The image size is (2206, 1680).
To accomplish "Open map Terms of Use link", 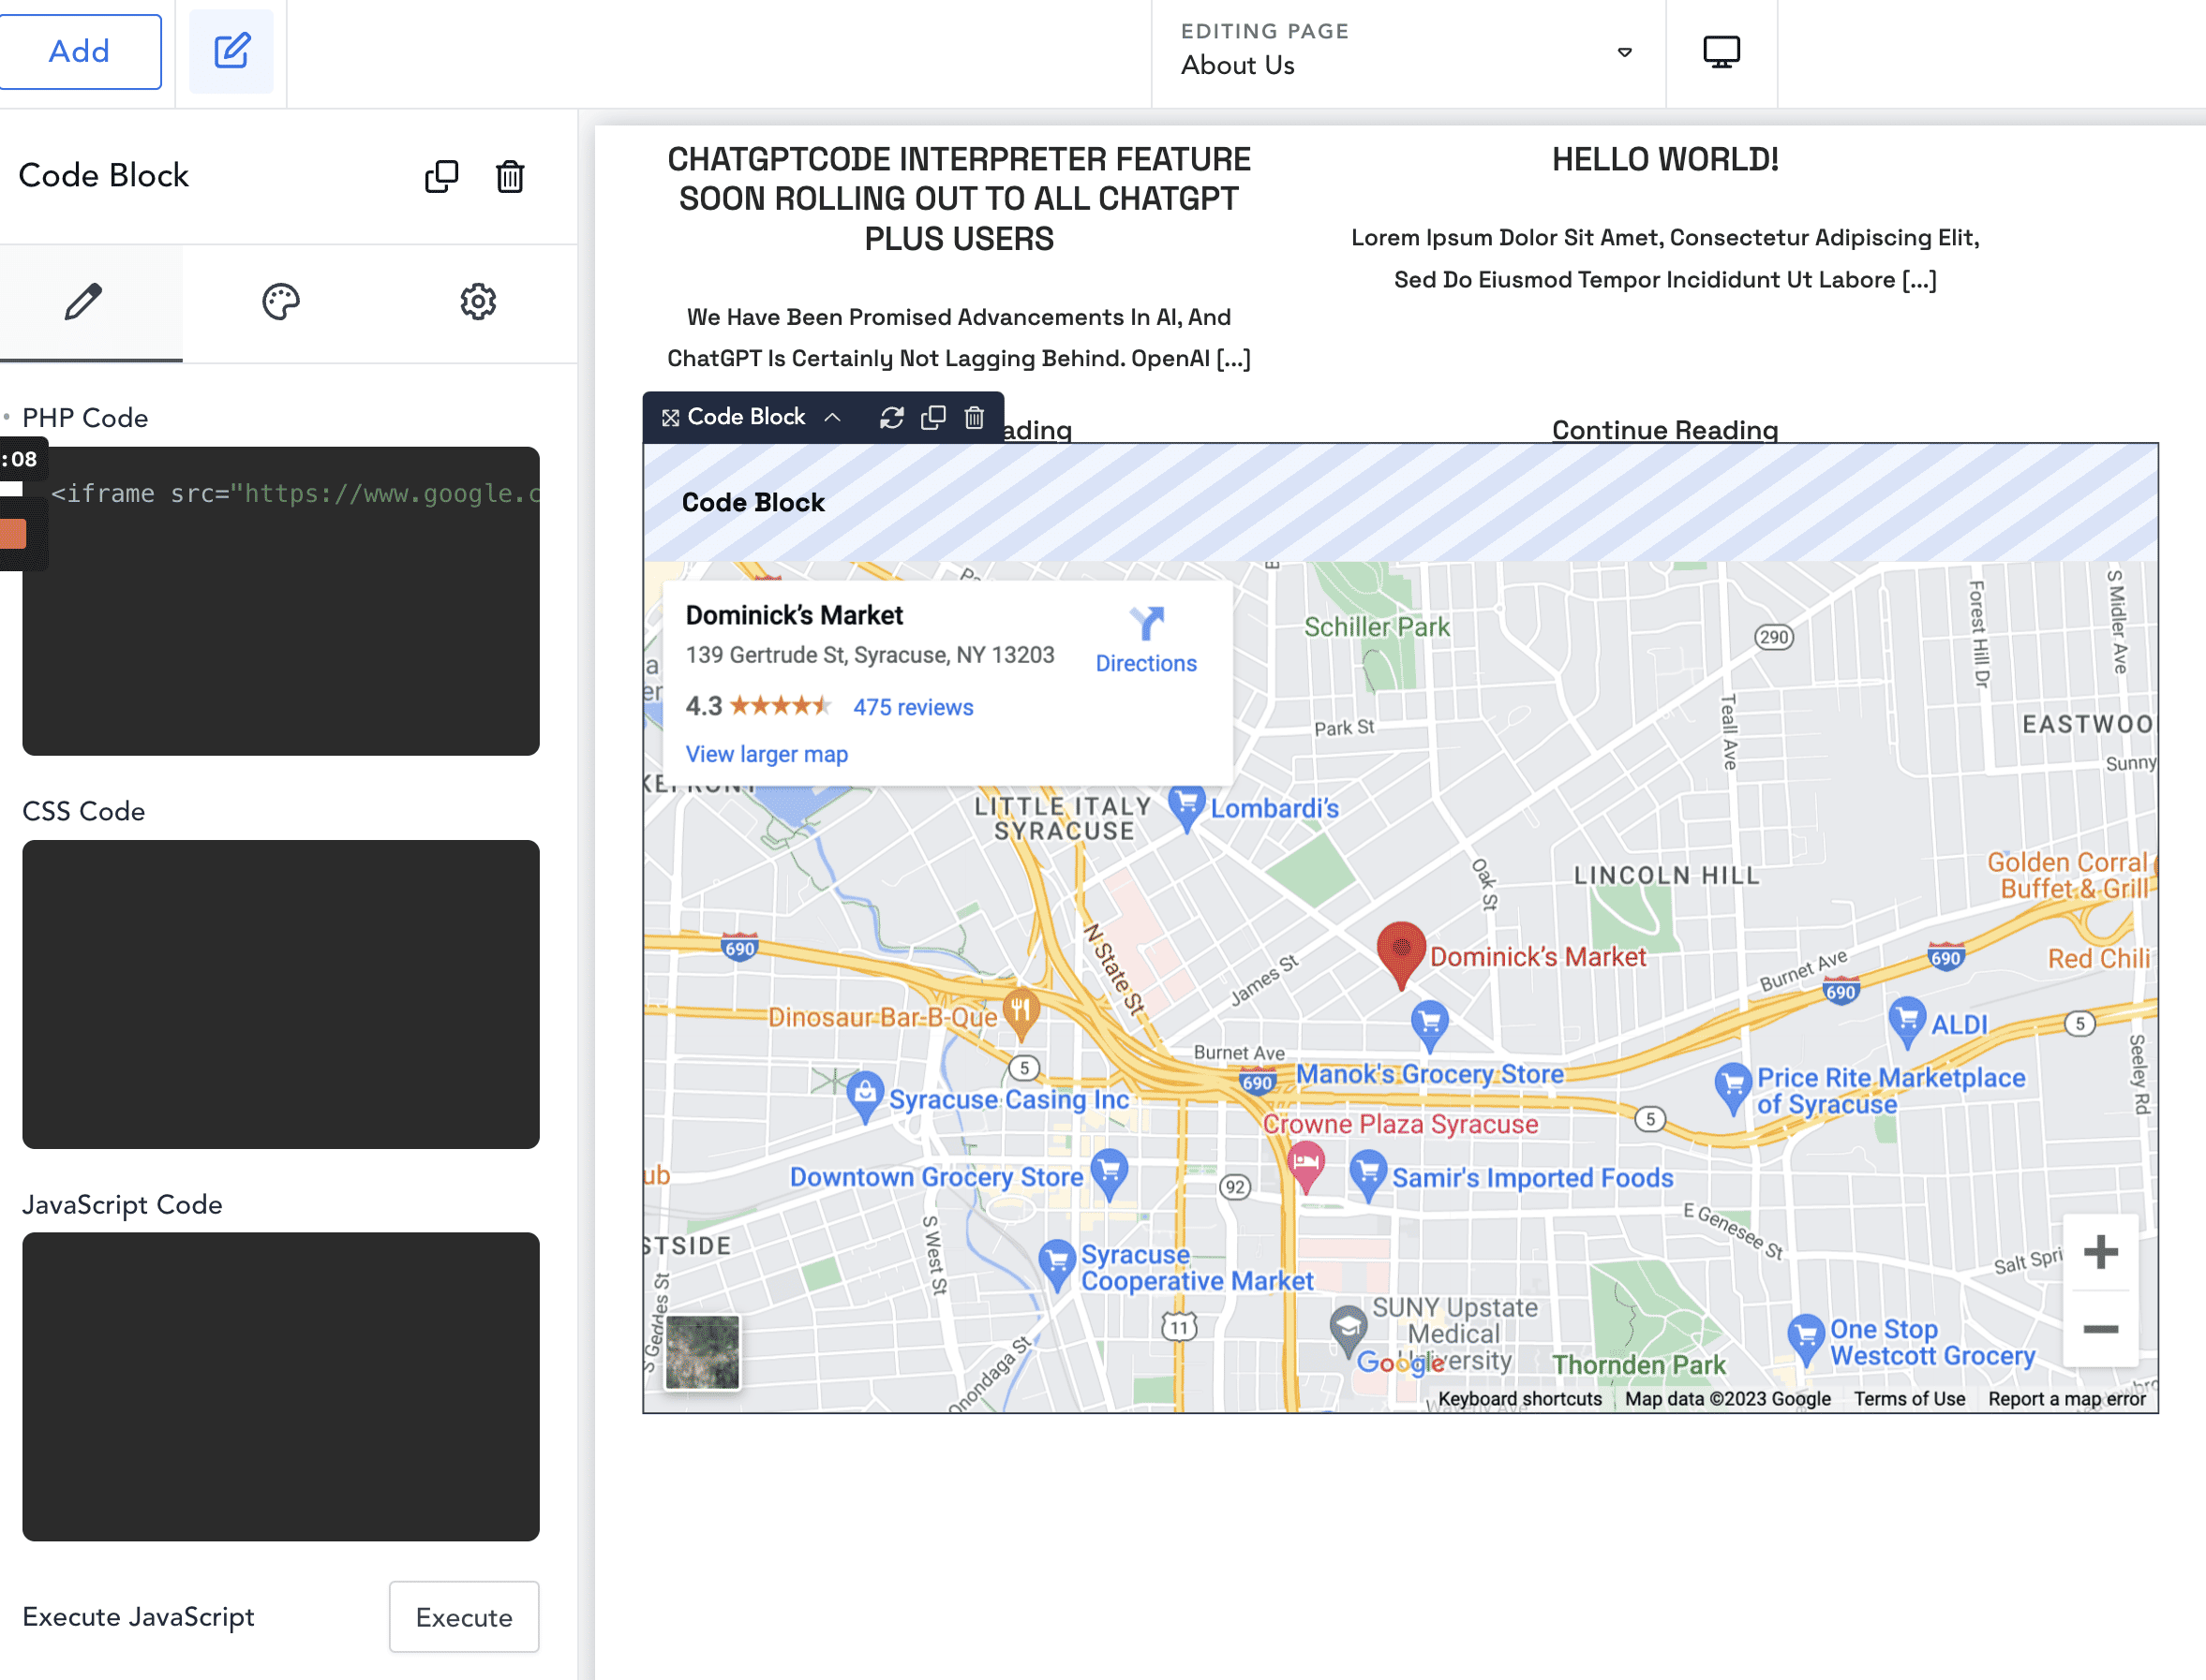I will point(1909,1399).
